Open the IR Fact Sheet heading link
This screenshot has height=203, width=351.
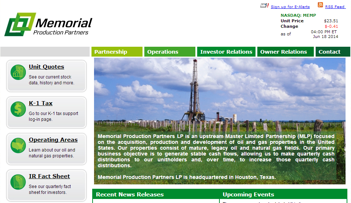(x=49, y=176)
